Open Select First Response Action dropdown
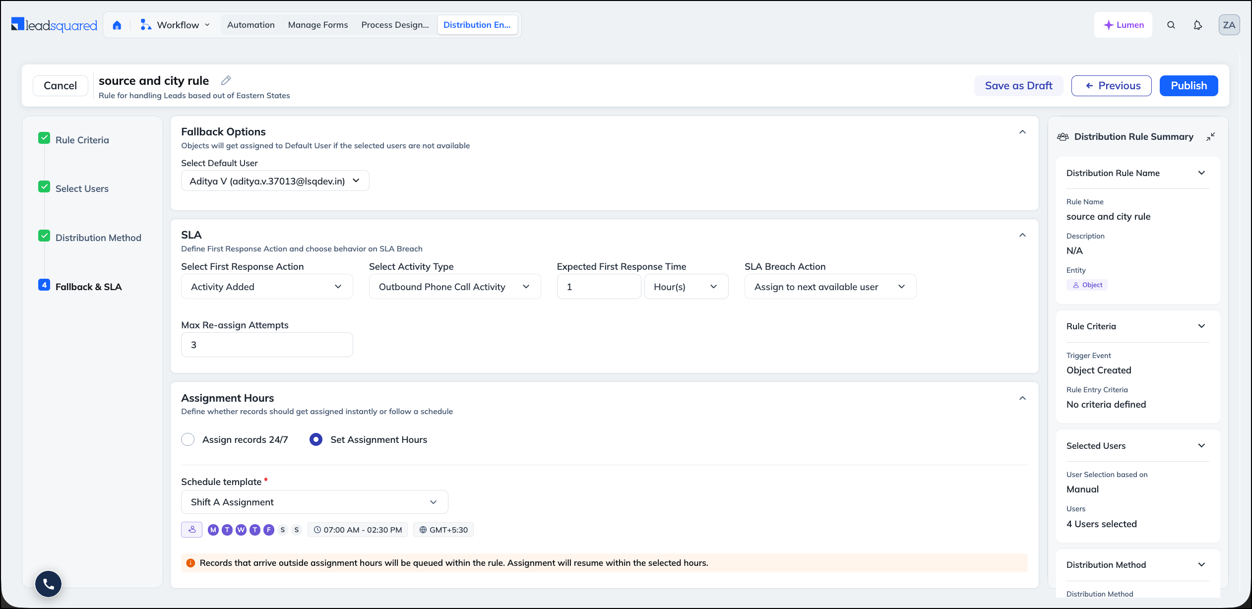 pyautogui.click(x=267, y=287)
